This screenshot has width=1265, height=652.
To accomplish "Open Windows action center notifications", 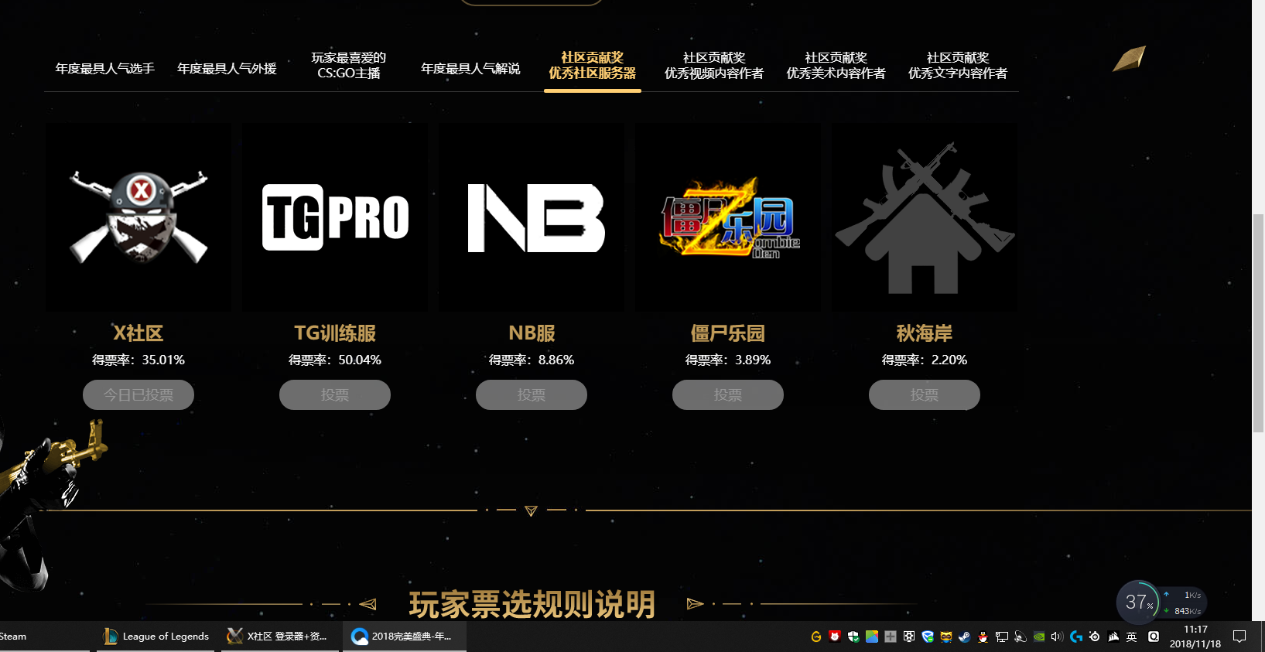I will (x=1239, y=637).
